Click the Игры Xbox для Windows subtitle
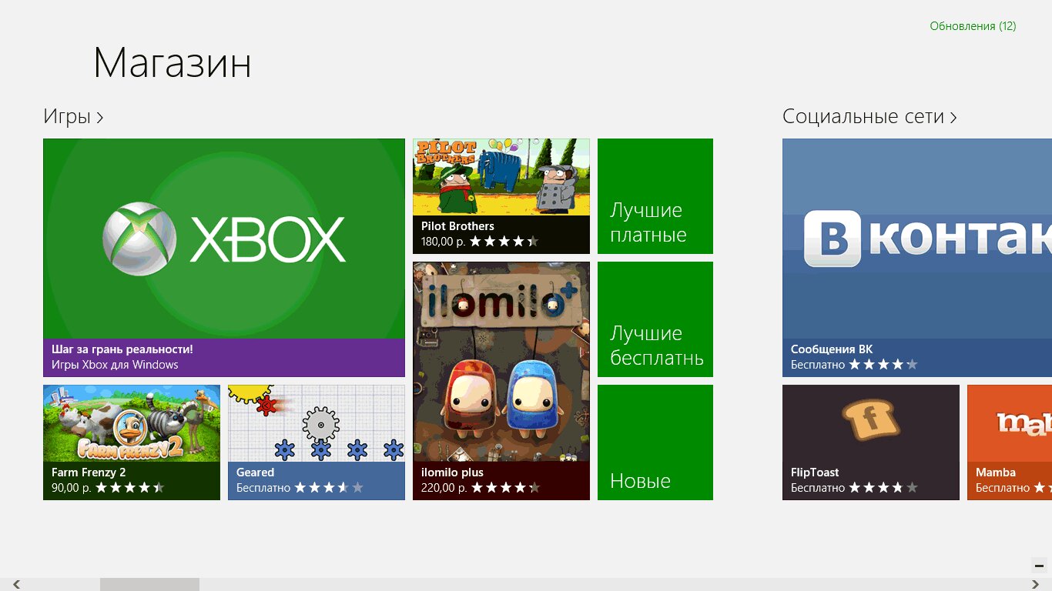This screenshot has height=591, width=1052. tap(115, 365)
